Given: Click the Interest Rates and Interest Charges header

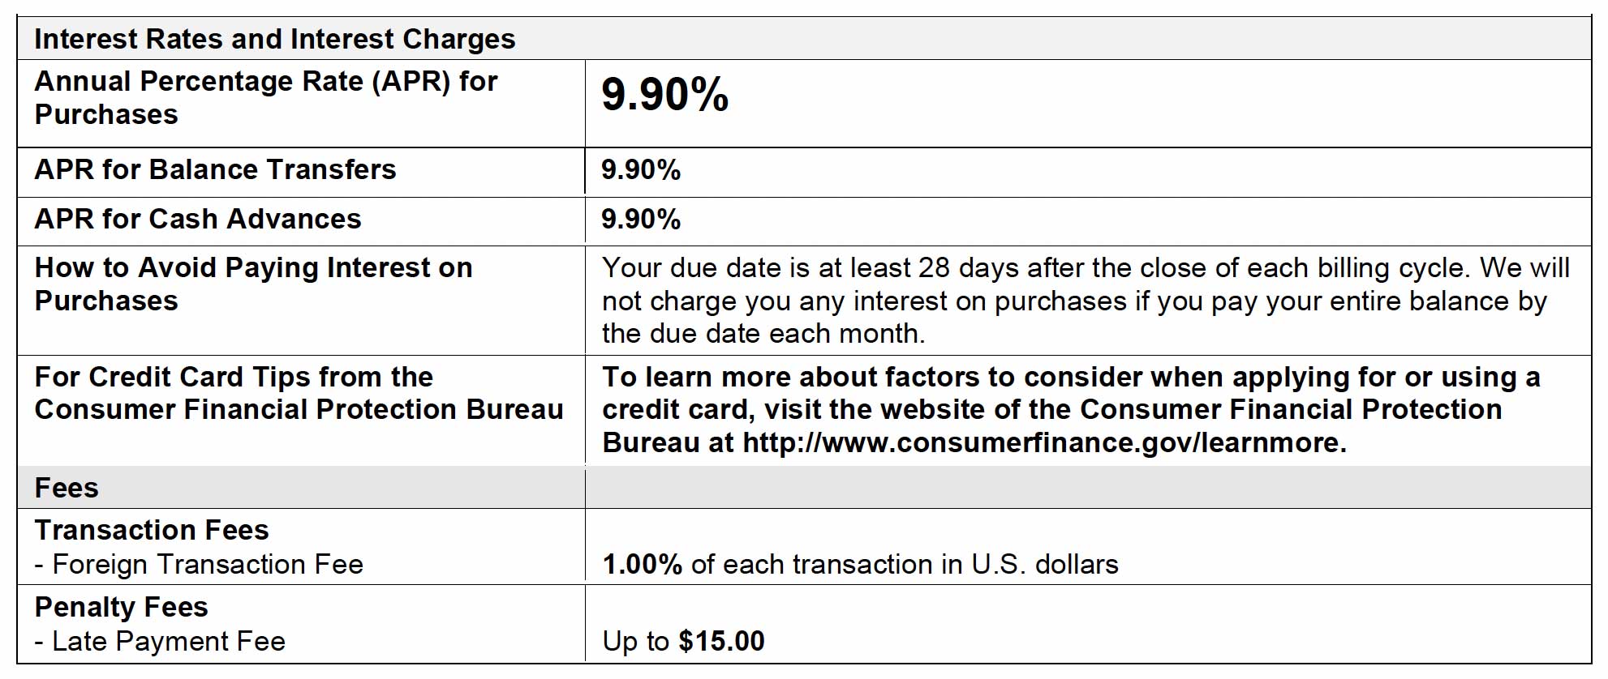Looking at the screenshot, I should click(x=274, y=39).
